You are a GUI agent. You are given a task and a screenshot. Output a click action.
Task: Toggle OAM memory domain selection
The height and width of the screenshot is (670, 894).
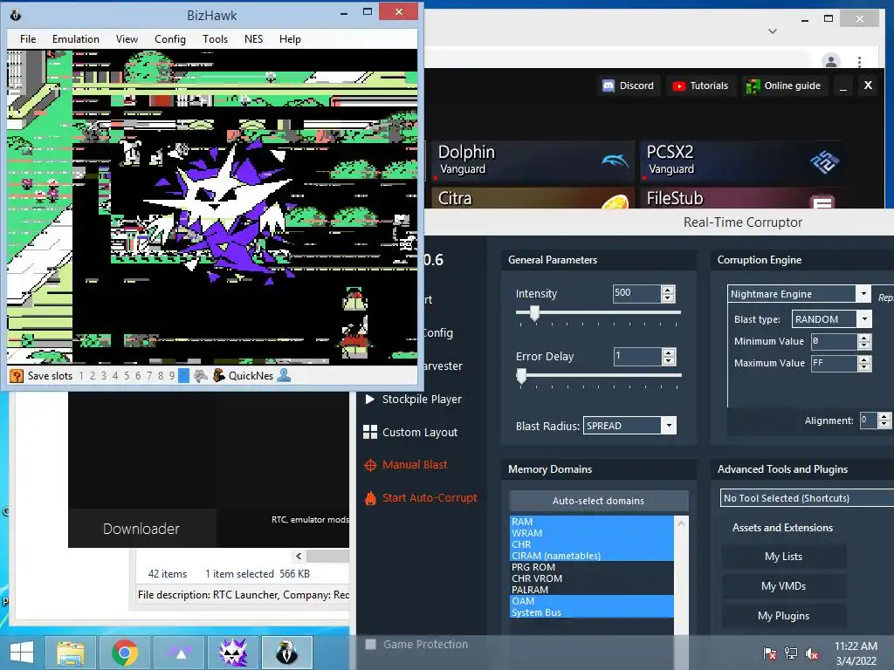click(x=591, y=601)
